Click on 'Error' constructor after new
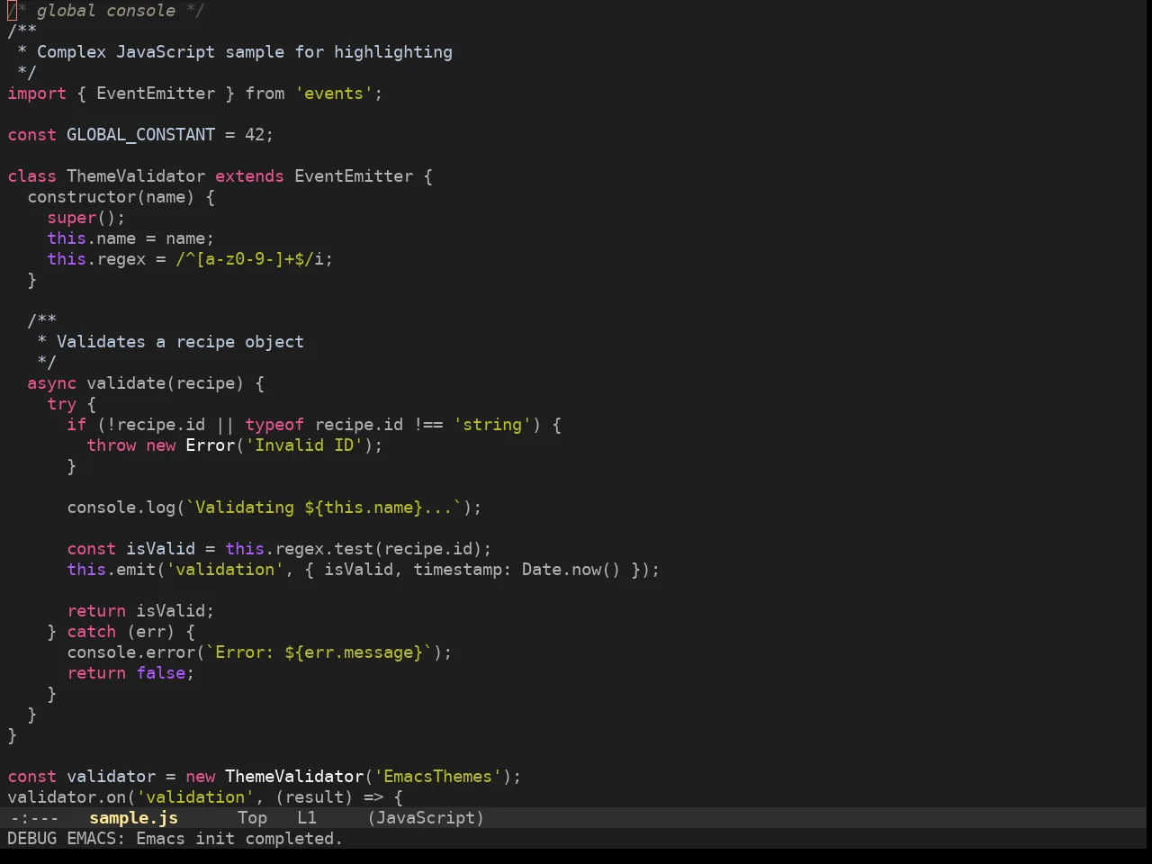This screenshot has width=1152, height=864. 210,445
